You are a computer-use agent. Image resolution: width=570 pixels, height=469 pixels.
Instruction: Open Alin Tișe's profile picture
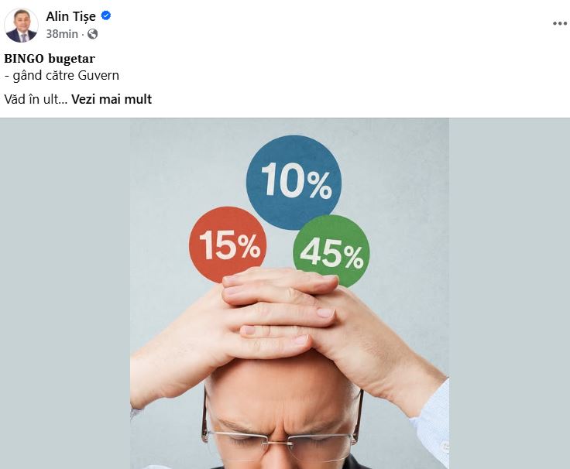click(x=21, y=25)
